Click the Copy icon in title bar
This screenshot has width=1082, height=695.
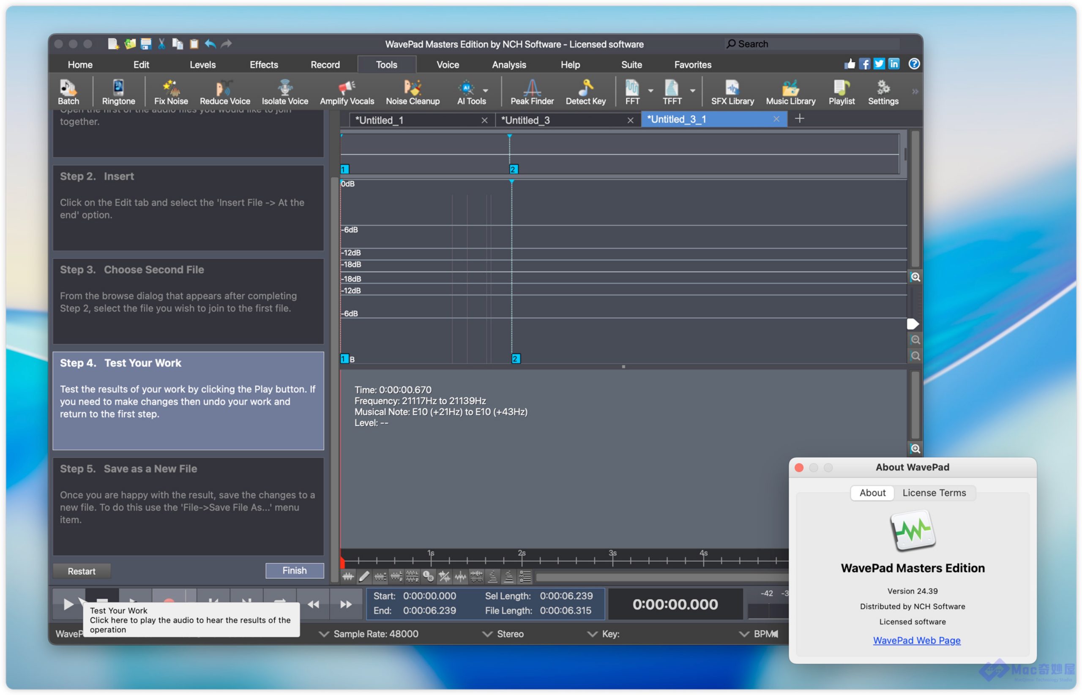178,44
